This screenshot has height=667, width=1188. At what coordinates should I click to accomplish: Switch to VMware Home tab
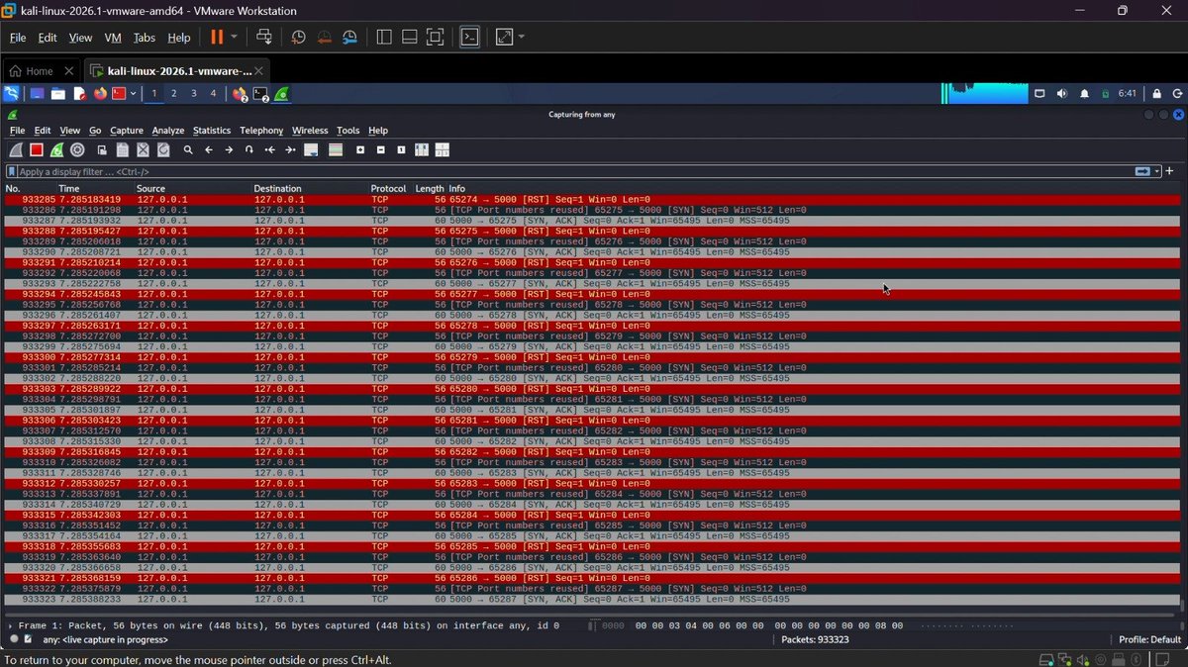pyautogui.click(x=40, y=71)
